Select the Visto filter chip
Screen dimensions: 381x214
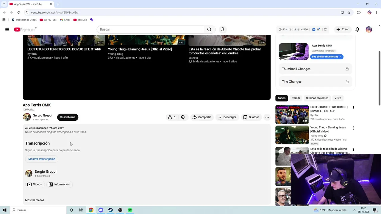pyautogui.click(x=338, y=98)
